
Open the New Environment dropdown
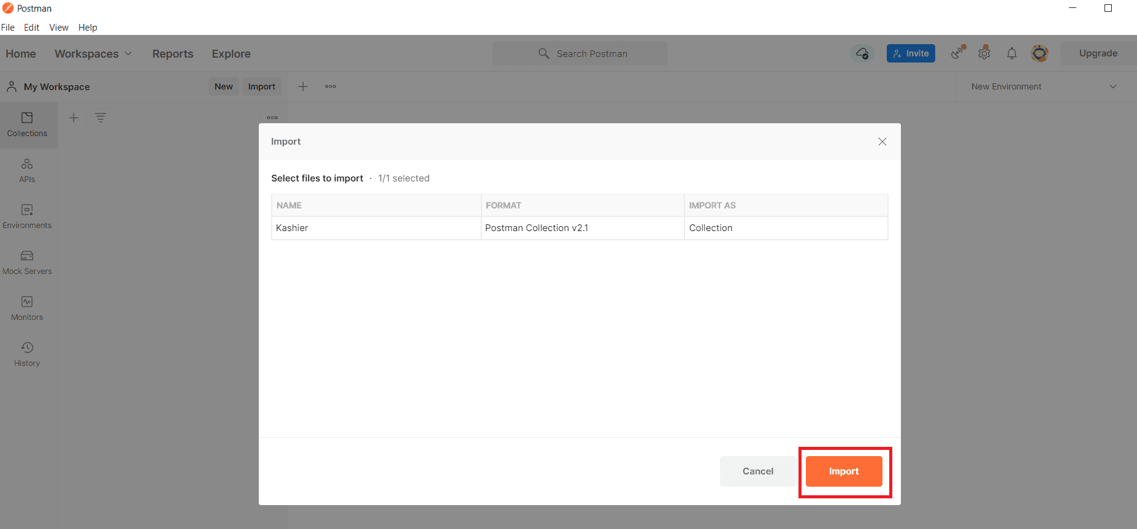[1044, 86]
